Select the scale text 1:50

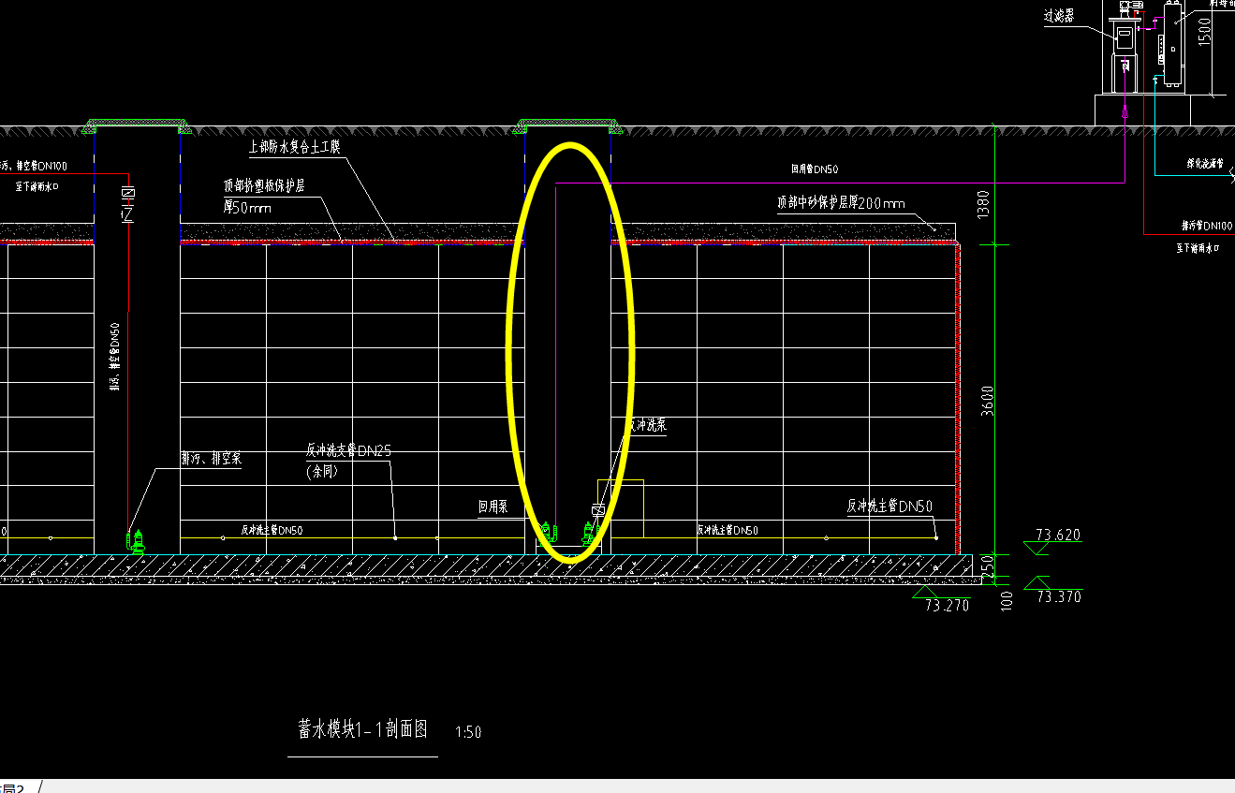tap(468, 732)
